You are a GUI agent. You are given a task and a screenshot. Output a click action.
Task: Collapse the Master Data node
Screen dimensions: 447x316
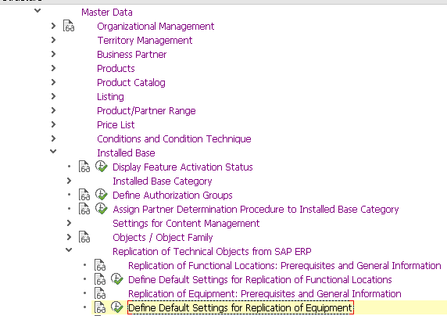click(38, 11)
